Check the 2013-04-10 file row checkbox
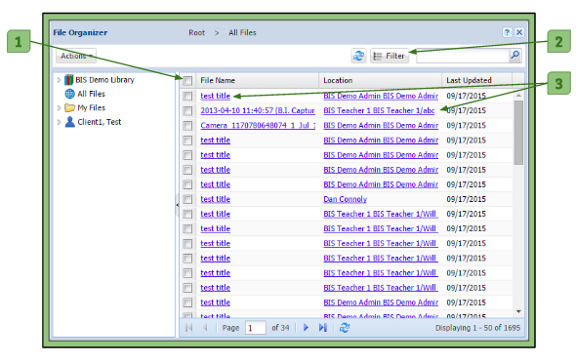The image size is (576, 363). tap(187, 111)
